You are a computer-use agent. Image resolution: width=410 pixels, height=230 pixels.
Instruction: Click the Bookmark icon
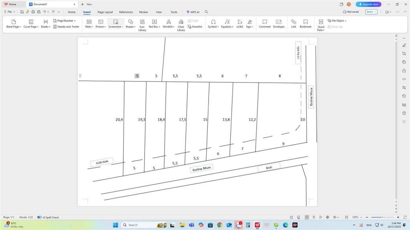[x=305, y=24]
